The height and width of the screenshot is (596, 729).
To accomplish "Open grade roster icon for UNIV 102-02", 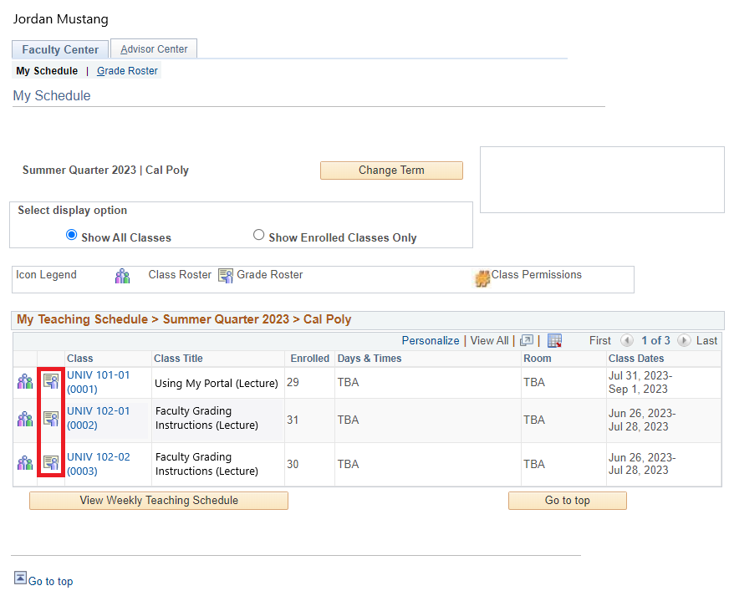I will [51, 463].
